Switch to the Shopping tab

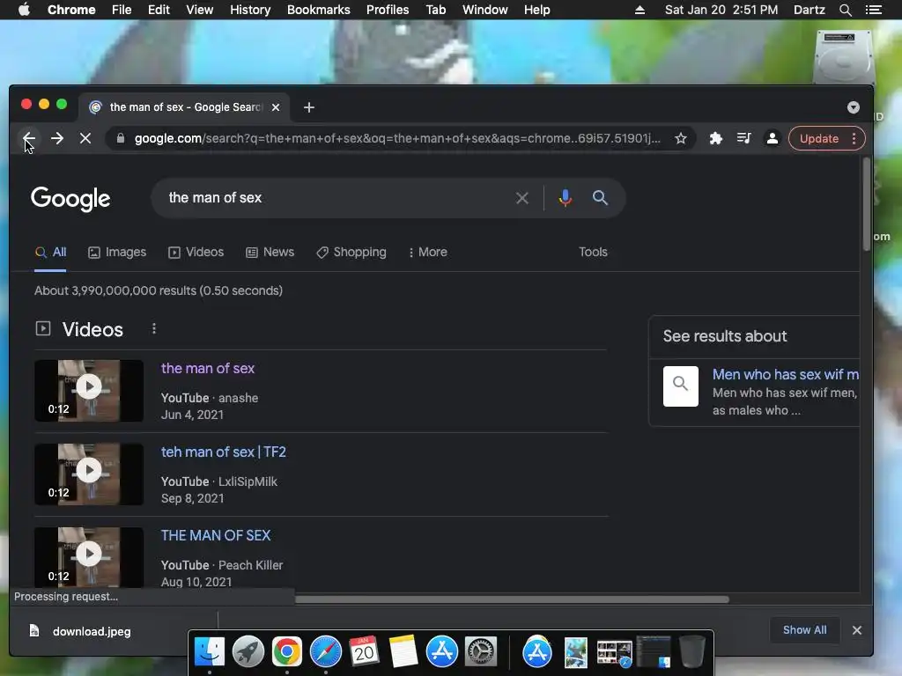click(351, 253)
